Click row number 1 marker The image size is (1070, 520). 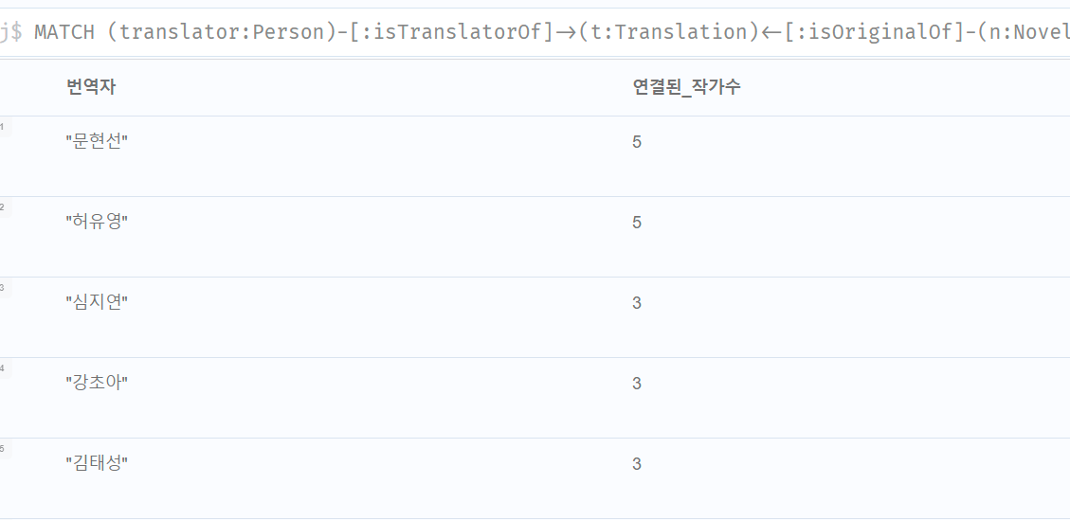3,127
